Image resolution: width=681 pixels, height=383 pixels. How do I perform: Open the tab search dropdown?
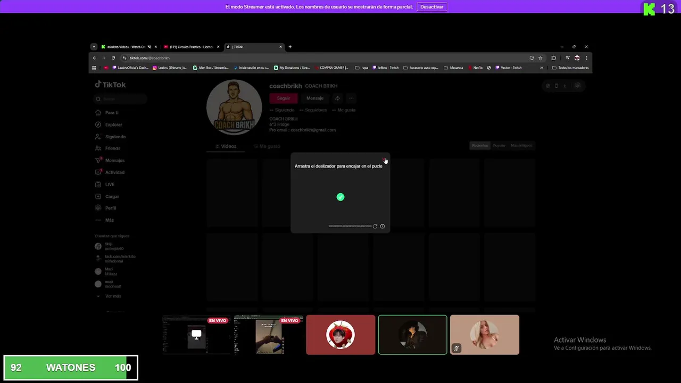click(94, 47)
